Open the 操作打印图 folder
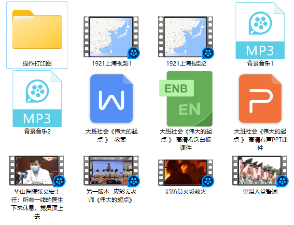This screenshot has width=294, height=225. (37, 30)
